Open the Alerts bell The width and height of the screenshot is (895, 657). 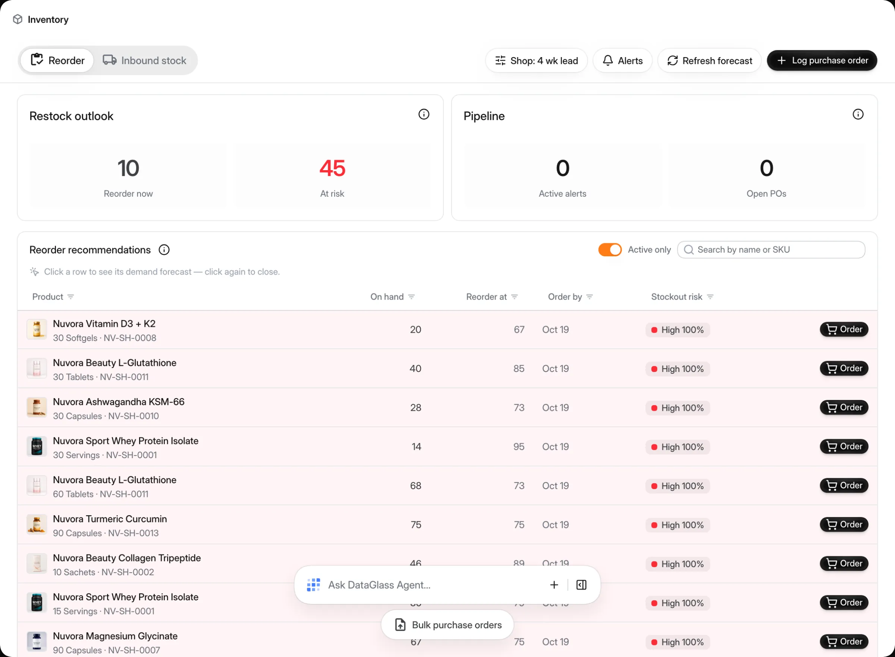622,60
